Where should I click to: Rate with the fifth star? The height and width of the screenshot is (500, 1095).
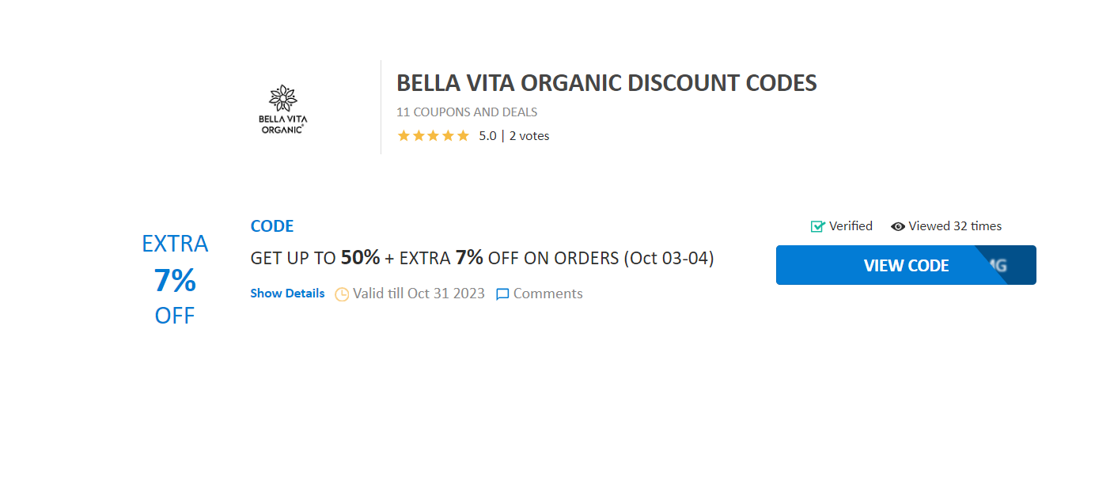point(463,135)
